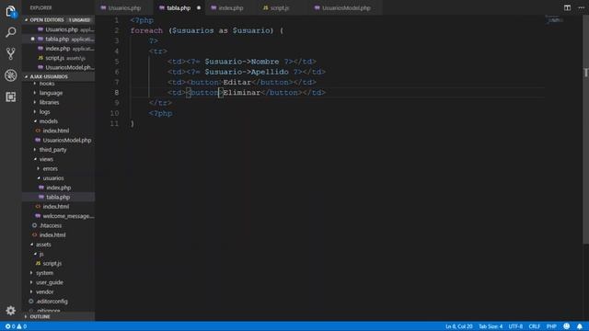The image size is (589, 331).
Task: Expand the errors folder
Action: pyautogui.click(x=58, y=168)
